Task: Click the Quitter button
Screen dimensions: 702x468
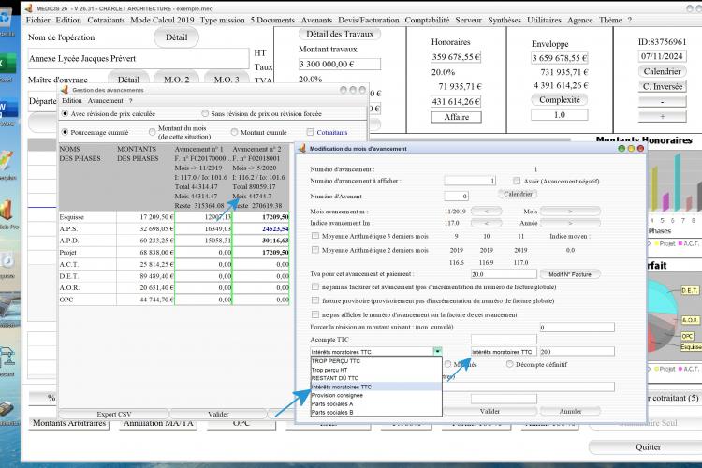Action: 648,447
